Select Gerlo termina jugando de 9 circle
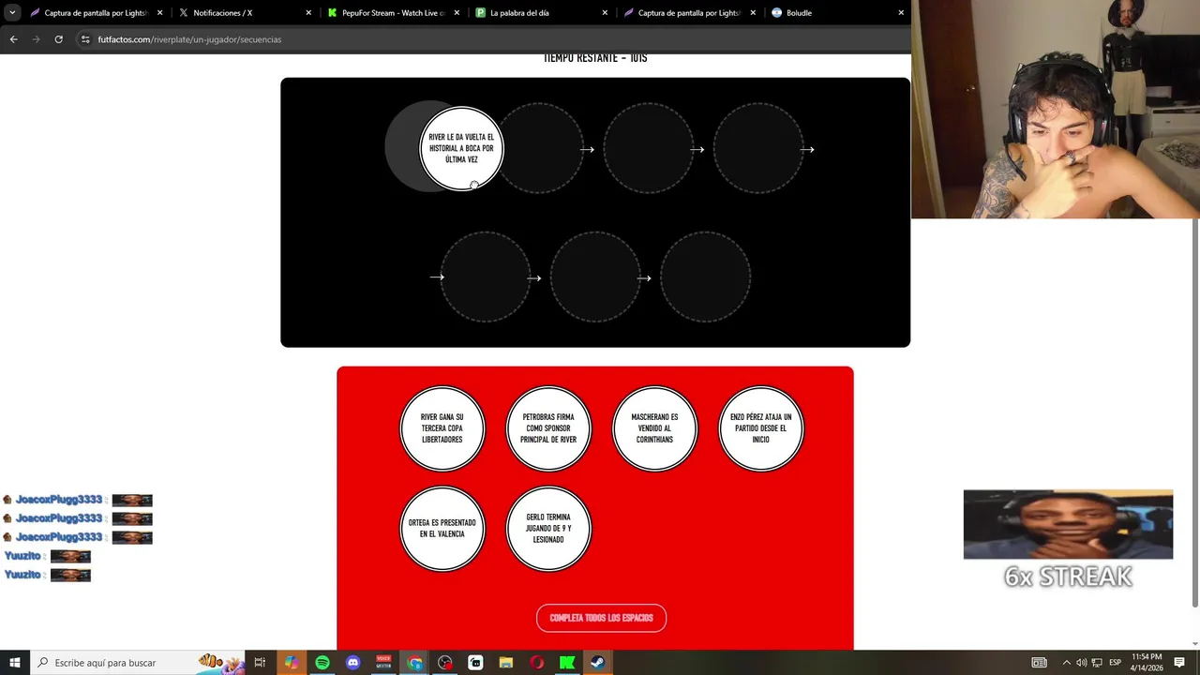 [548, 529]
